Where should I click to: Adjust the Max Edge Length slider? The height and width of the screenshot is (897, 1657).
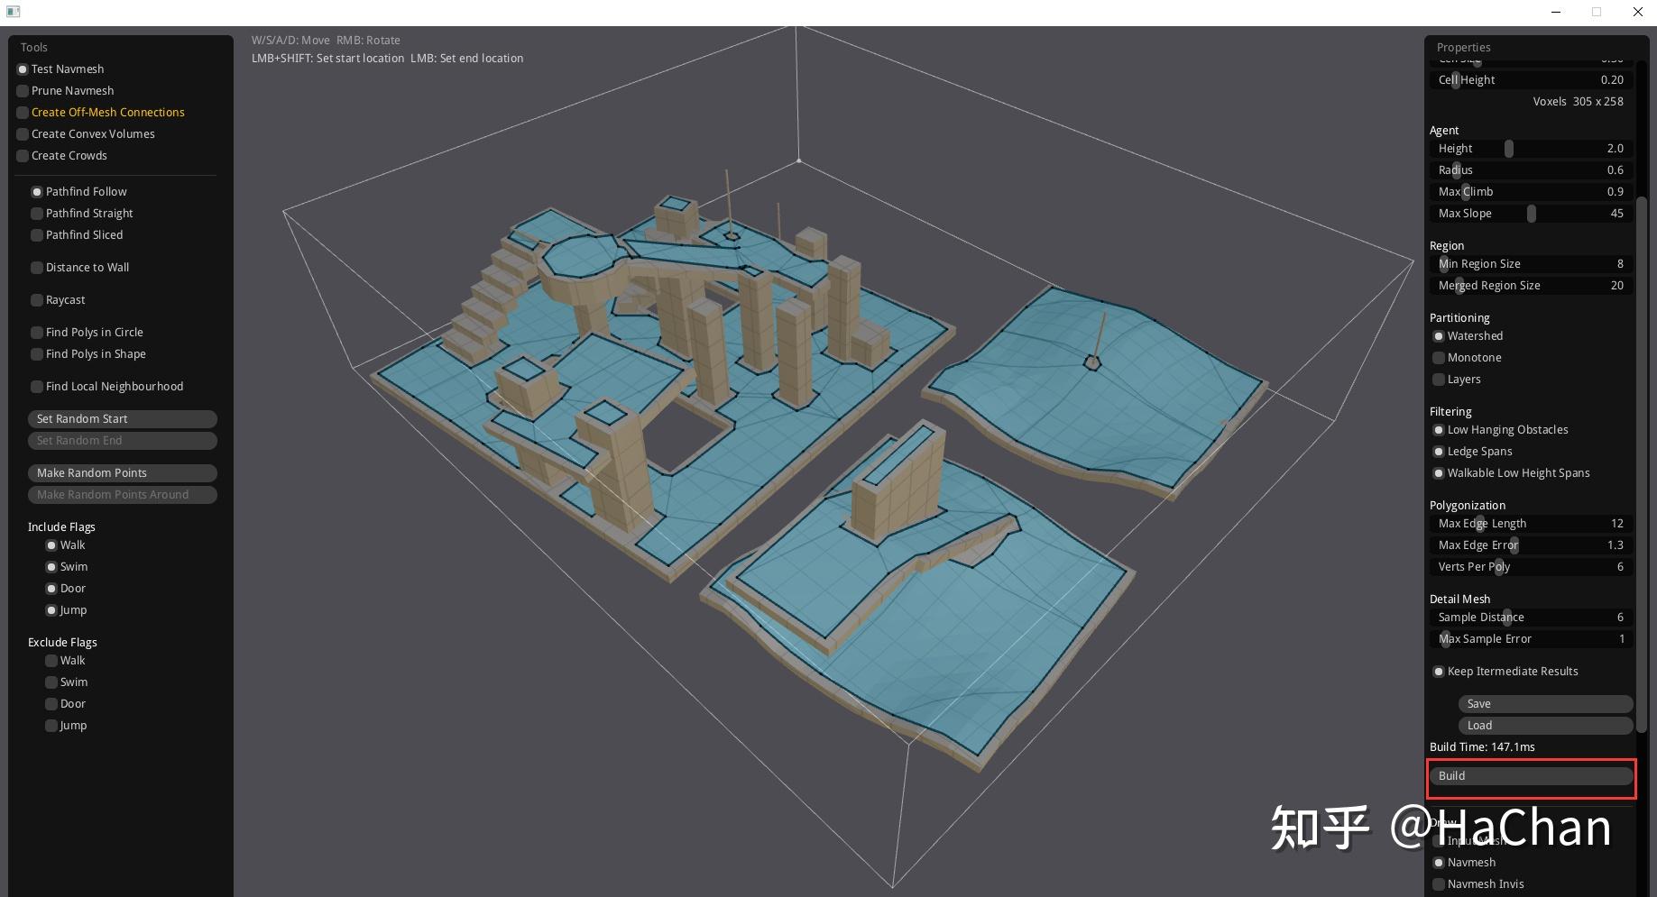[x=1531, y=524]
